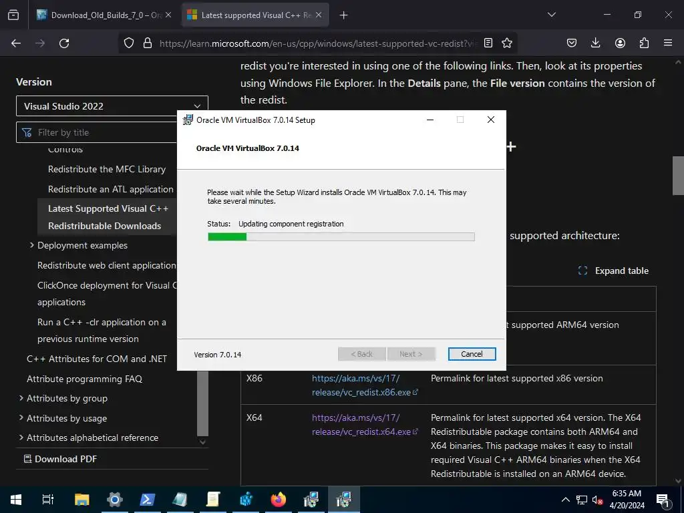The width and height of the screenshot is (684, 513).
Task: Click the muted volume tray icon
Action: (598, 500)
